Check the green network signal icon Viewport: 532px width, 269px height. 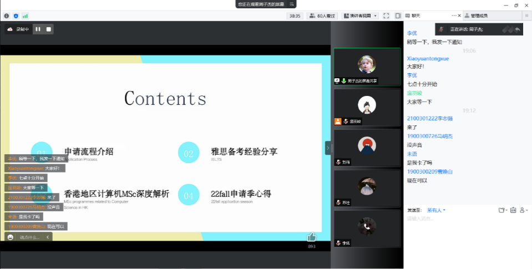pyautogui.click(x=25, y=16)
